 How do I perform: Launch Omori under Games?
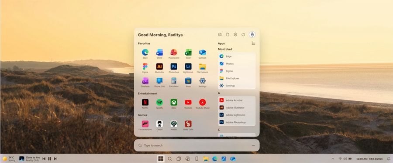pos(159,125)
